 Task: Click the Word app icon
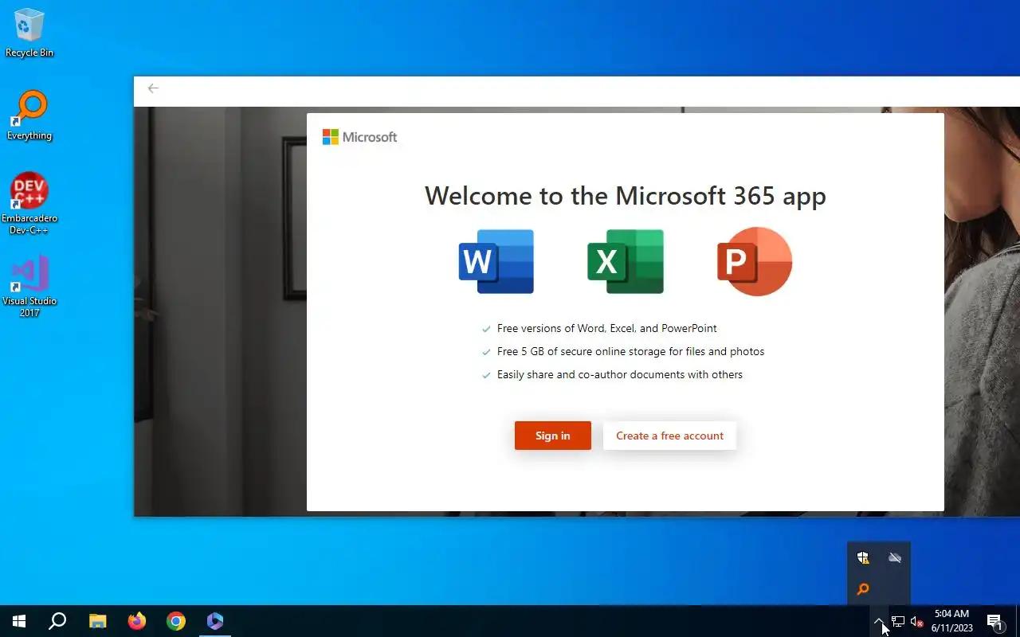tap(496, 261)
